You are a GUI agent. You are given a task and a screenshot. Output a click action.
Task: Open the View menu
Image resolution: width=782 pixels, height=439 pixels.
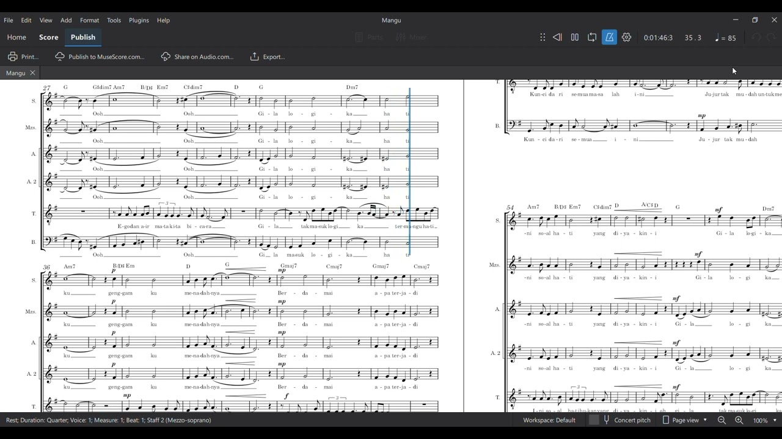coord(46,20)
